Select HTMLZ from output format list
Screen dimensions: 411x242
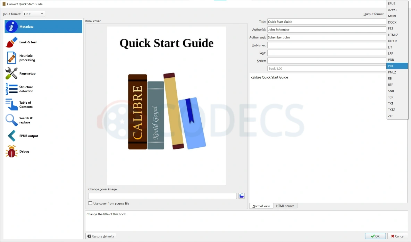(x=397, y=35)
